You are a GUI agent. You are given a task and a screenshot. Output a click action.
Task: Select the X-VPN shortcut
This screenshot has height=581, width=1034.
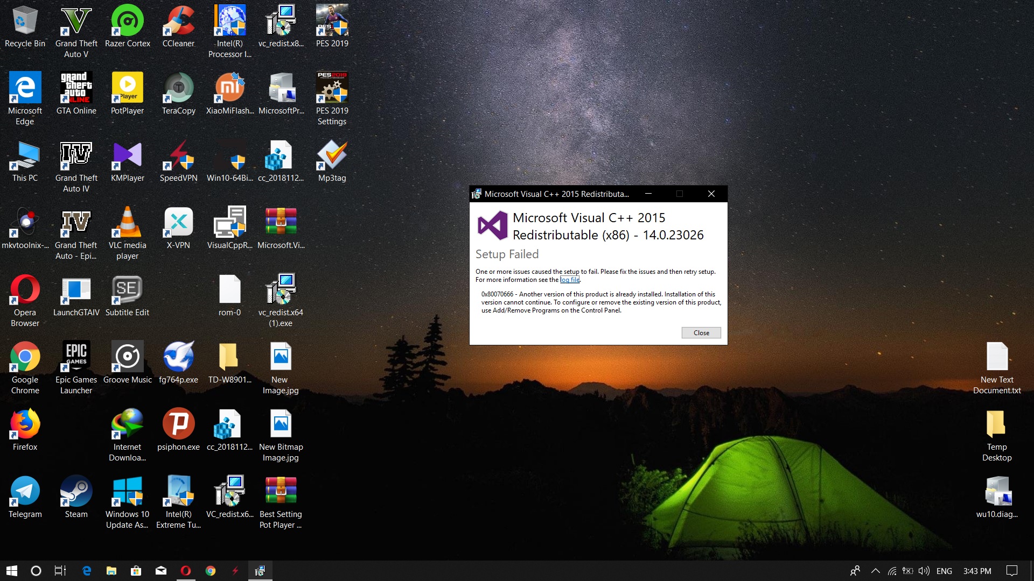coord(178,229)
